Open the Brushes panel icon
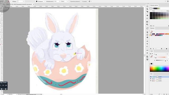The height and width of the screenshot is (95, 169). (x=147, y=32)
